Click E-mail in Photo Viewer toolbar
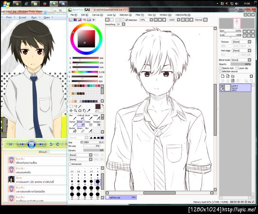258x214 pixels. click(x=22, y=17)
